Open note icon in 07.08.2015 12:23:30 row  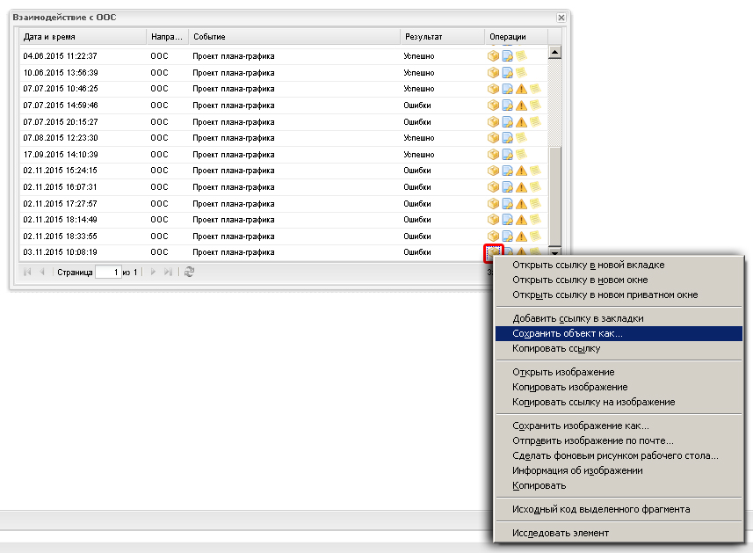click(x=521, y=137)
